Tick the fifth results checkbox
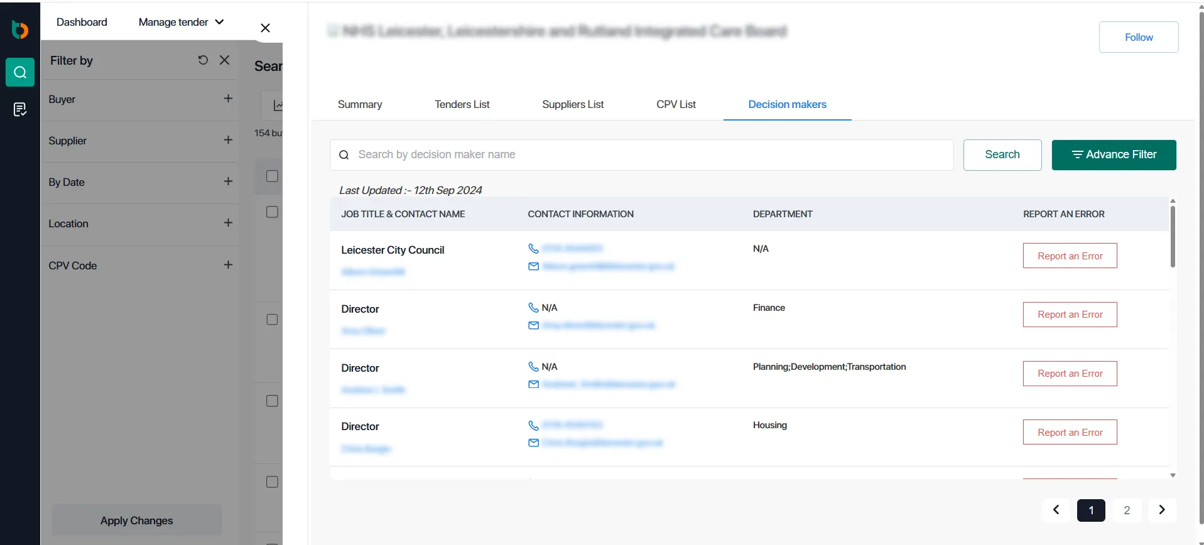 (272, 482)
